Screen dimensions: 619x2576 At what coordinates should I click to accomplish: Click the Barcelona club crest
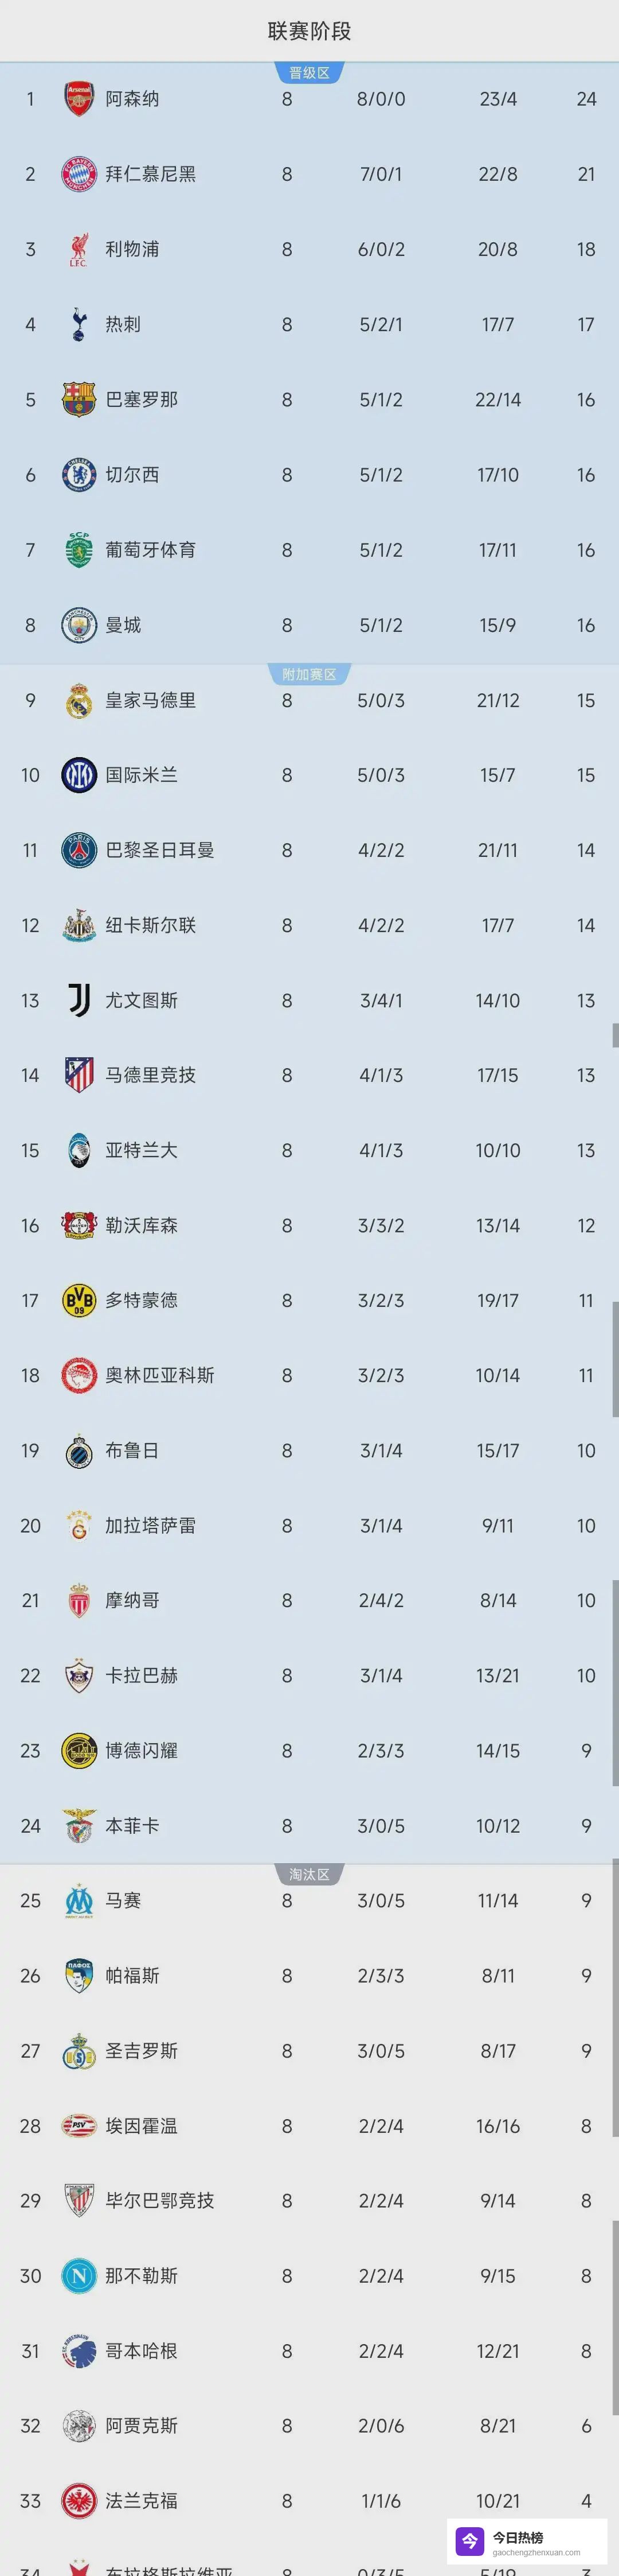coord(79,400)
